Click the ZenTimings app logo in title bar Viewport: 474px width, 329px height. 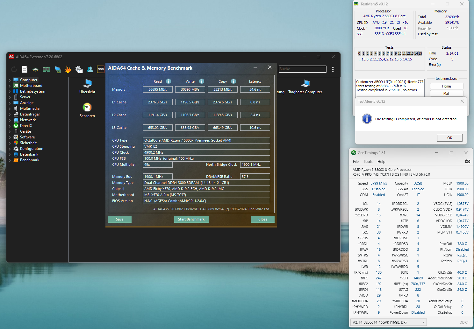354,153
